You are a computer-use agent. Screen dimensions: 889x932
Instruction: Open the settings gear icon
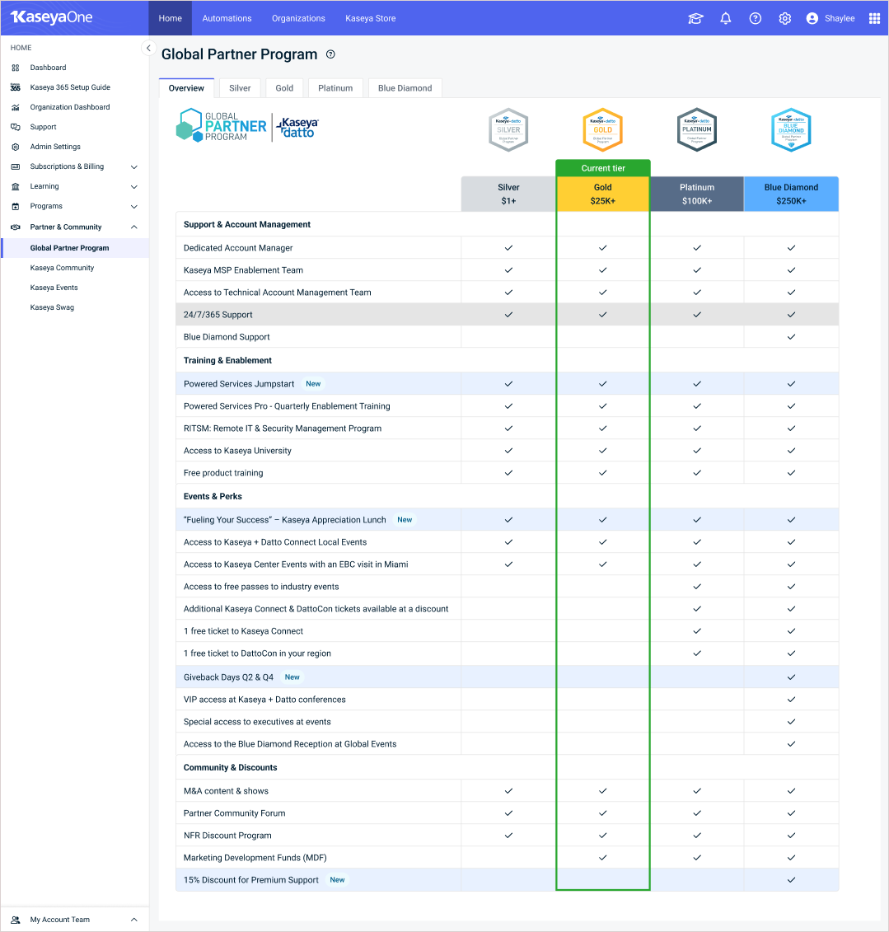[785, 18]
